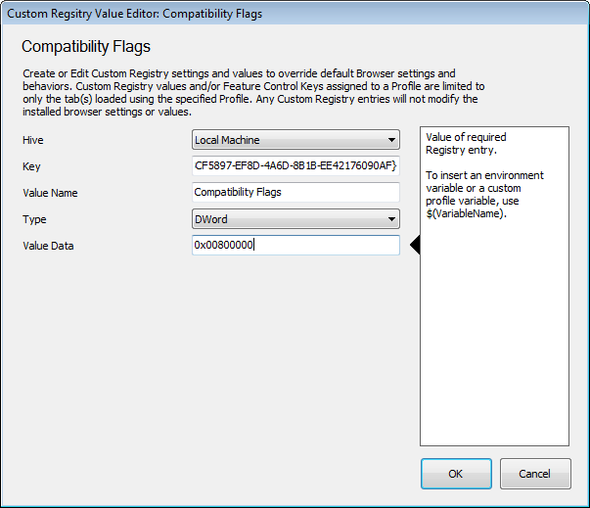Image resolution: width=590 pixels, height=508 pixels.
Task: Click the Type field label
Action: 34,219
